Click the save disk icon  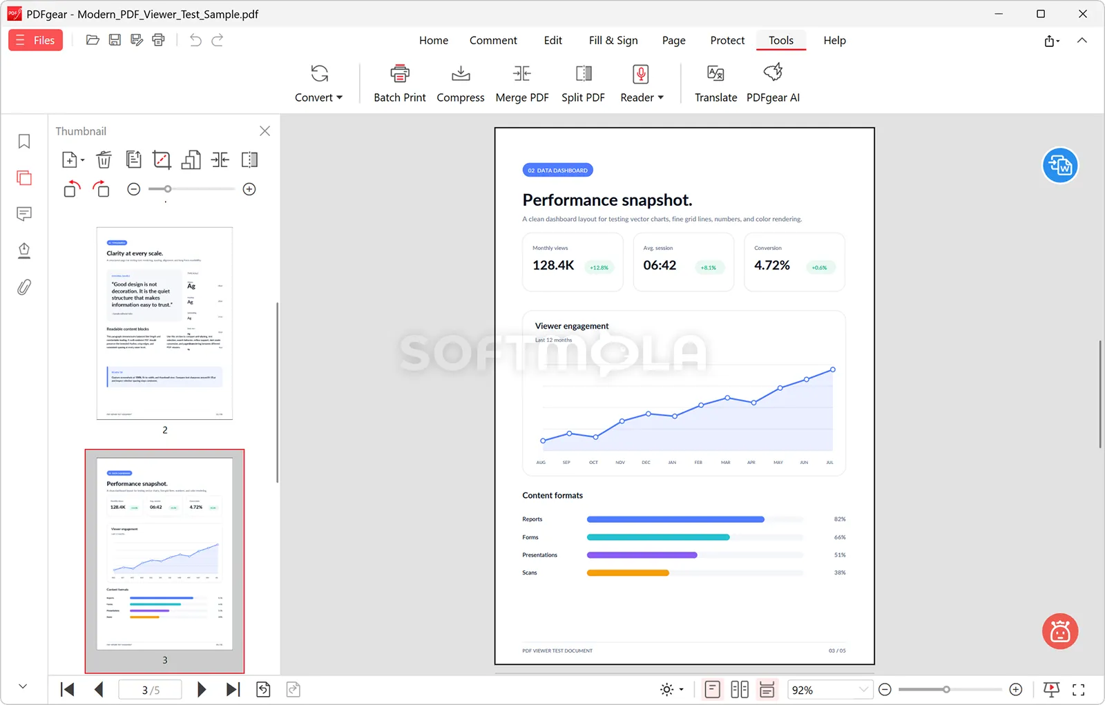tap(115, 40)
